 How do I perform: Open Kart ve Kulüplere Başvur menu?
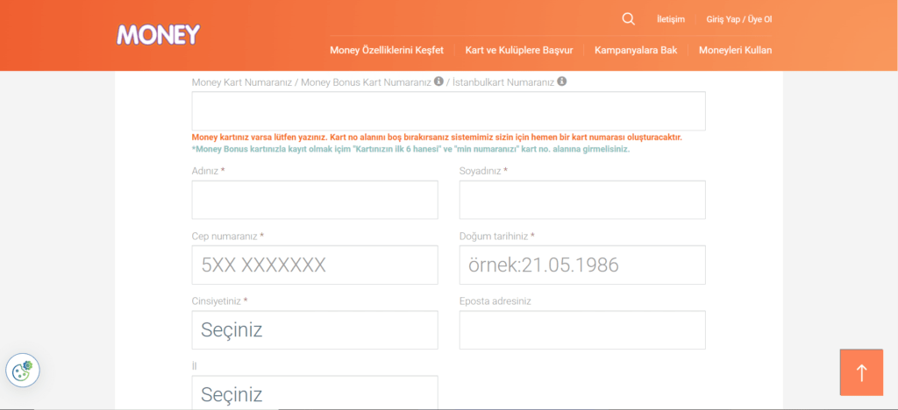[x=519, y=50]
